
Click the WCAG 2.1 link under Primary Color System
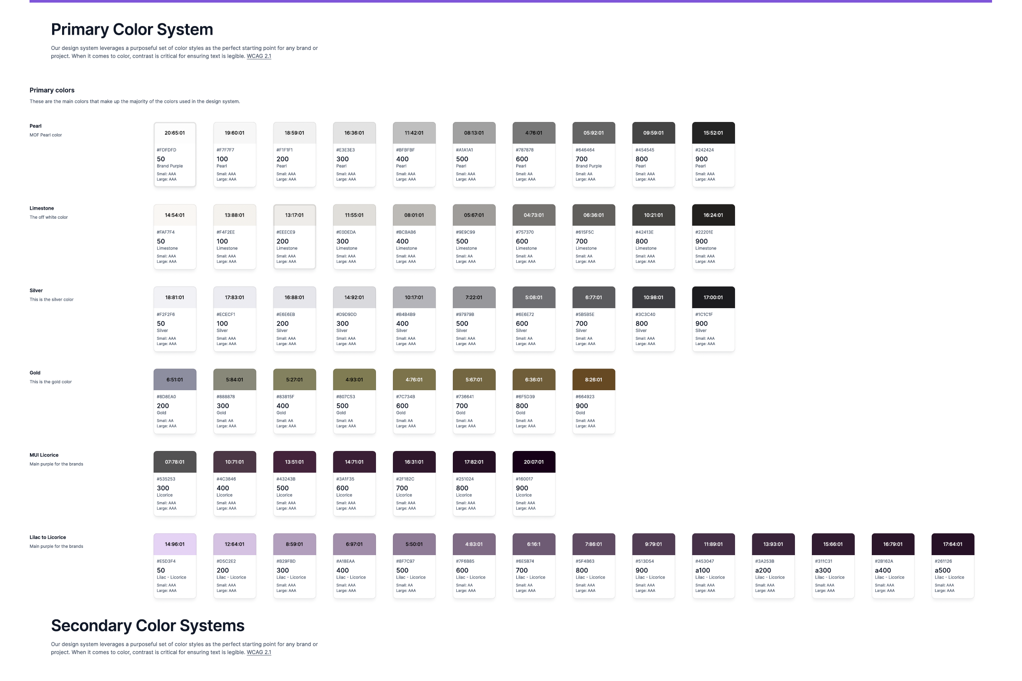coord(258,56)
